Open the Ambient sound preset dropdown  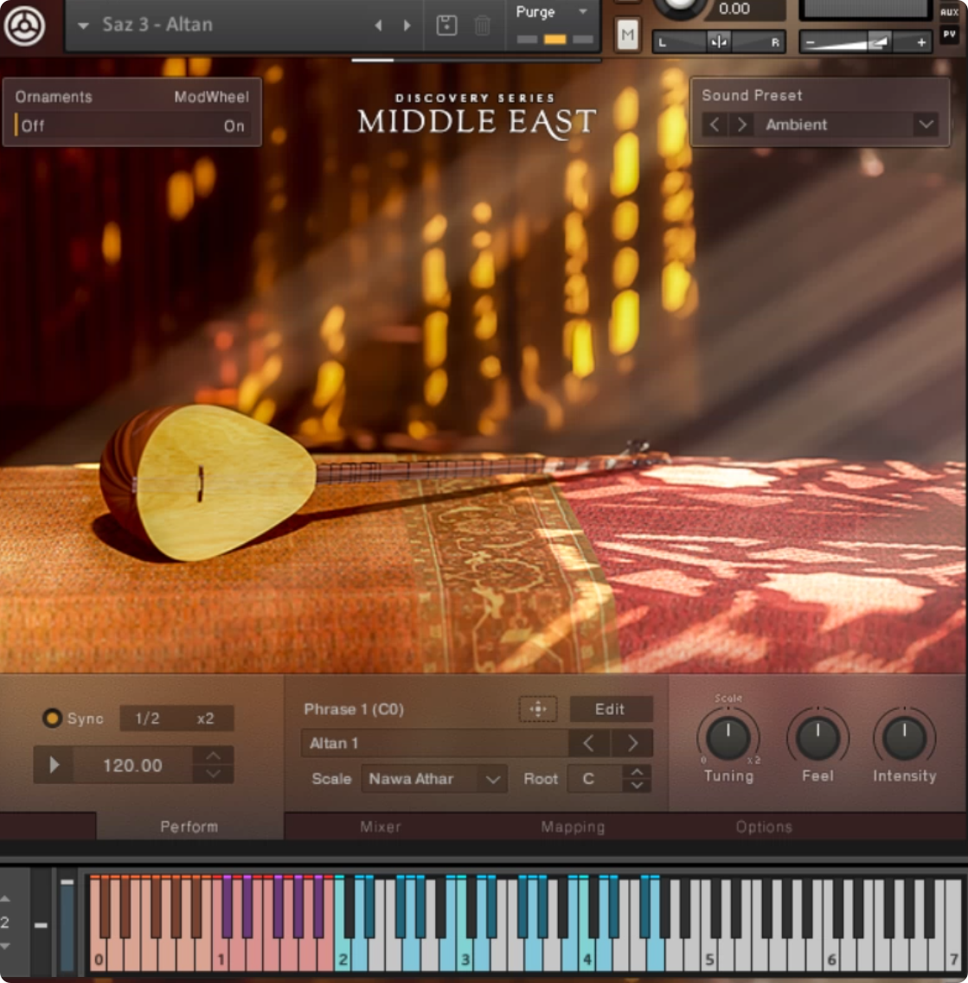pos(847,124)
